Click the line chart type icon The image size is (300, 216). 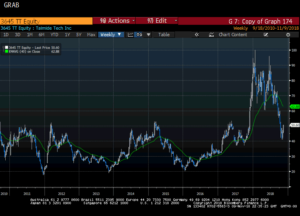tap(131, 35)
